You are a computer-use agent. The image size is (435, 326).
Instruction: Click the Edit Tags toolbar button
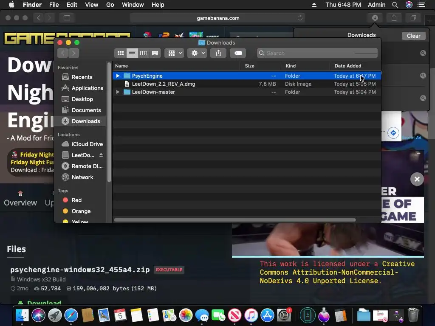coord(238,53)
